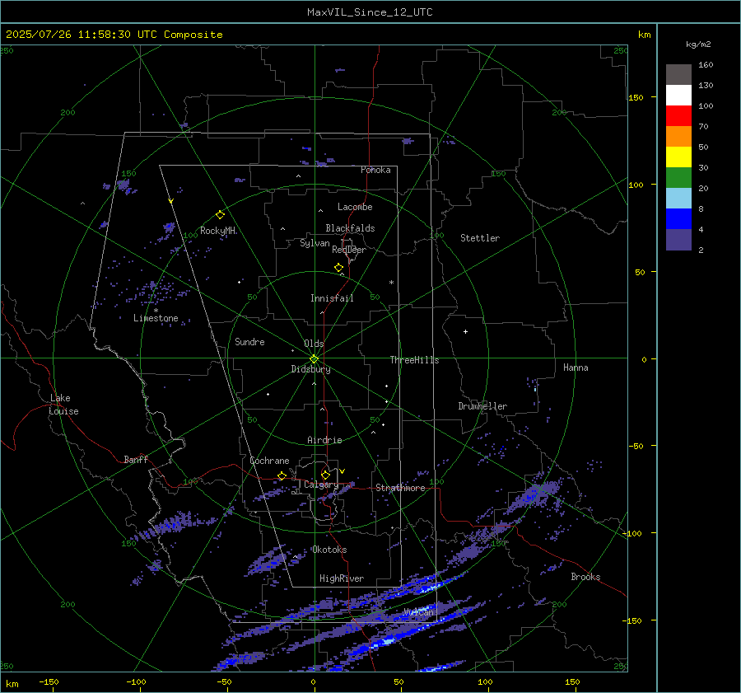
Task: Click the 160 value on the legend
Action: click(x=706, y=65)
